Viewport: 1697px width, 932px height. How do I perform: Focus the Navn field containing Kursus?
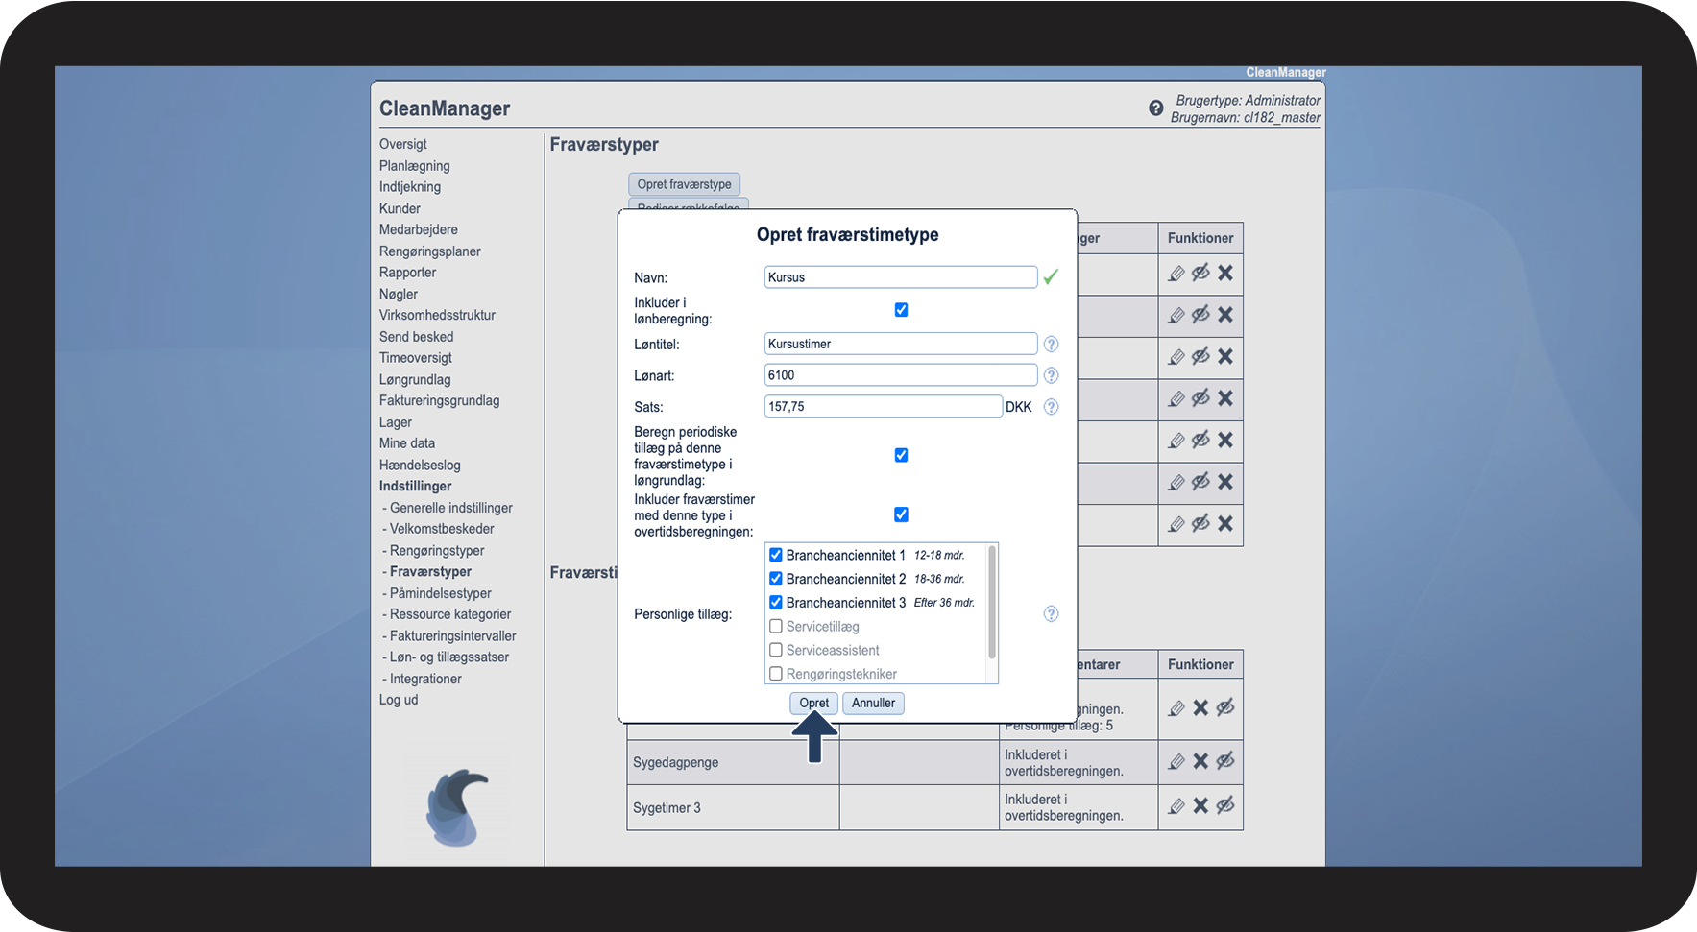pos(901,277)
